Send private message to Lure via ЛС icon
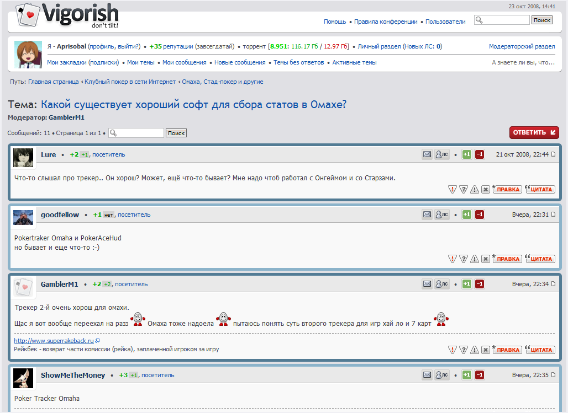 [442, 154]
